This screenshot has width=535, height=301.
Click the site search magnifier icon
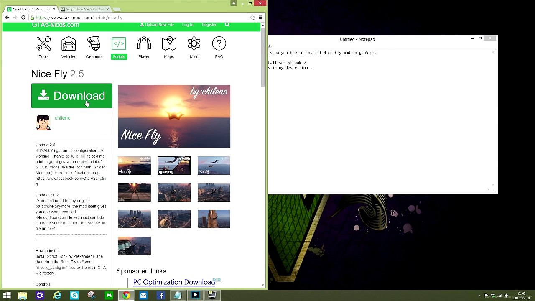227,25
